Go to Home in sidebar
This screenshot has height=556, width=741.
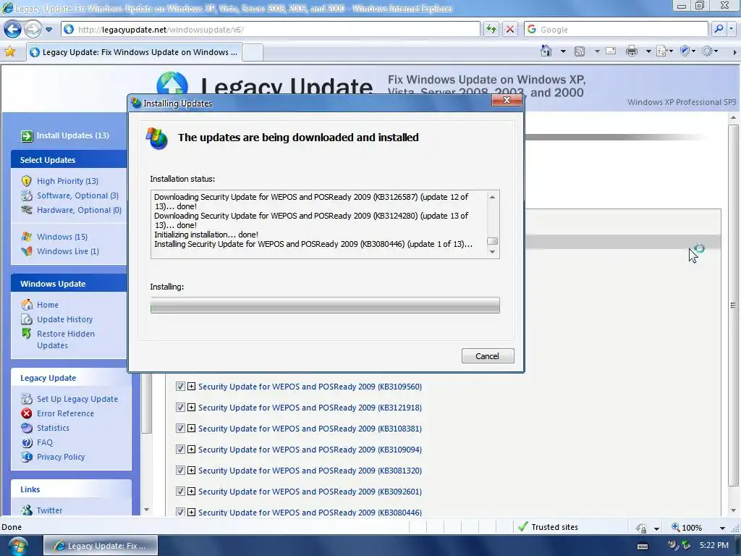(x=48, y=305)
